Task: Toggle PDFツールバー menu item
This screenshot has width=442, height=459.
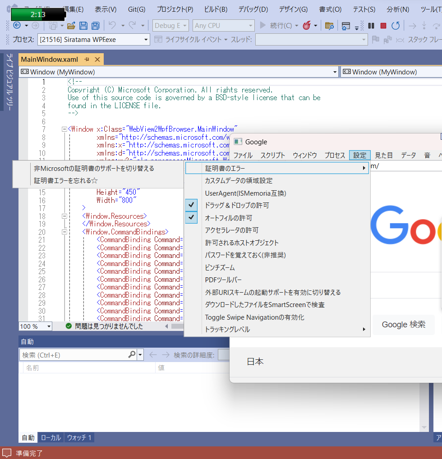Action: tap(277, 280)
